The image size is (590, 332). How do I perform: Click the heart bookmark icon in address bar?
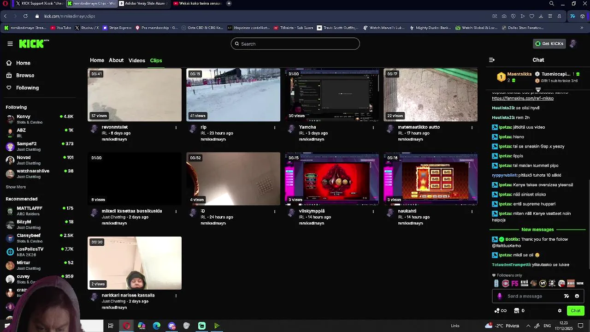[531, 16]
